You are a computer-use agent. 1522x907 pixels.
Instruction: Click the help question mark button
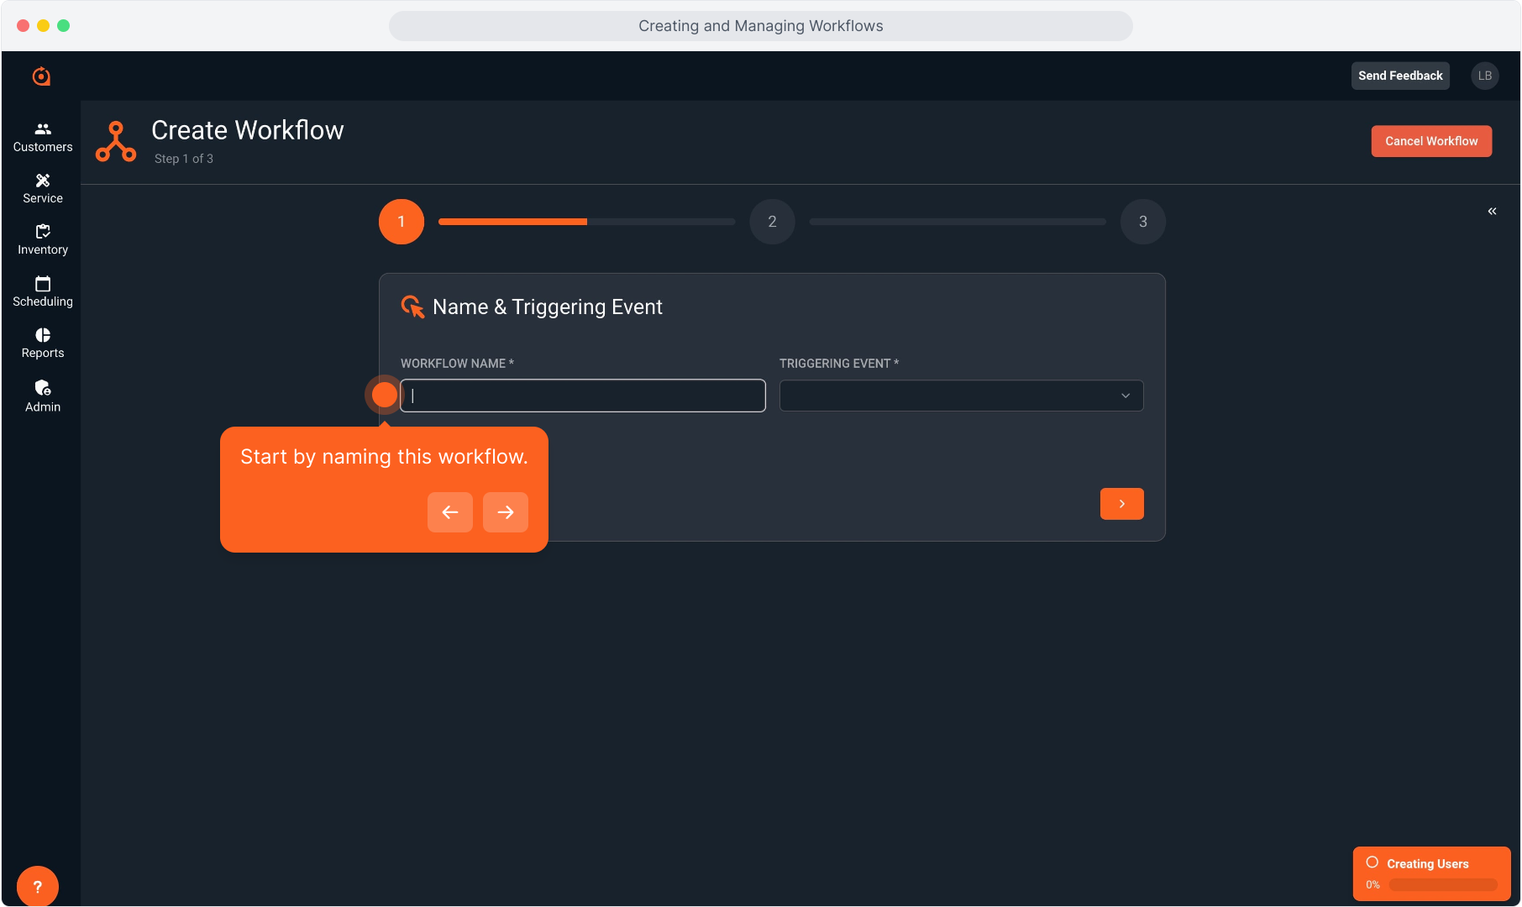tap(38, 886)
